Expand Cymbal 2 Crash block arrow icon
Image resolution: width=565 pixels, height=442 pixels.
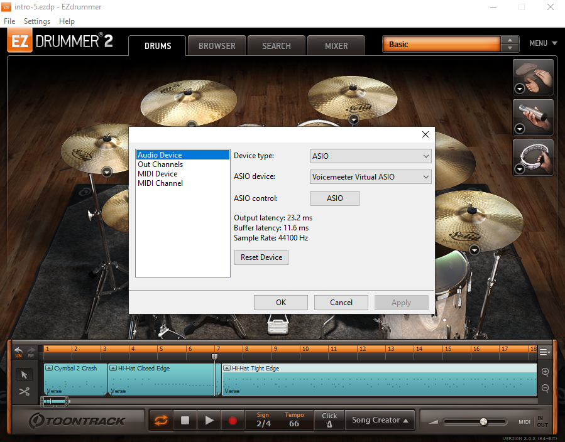pos(49,368)
